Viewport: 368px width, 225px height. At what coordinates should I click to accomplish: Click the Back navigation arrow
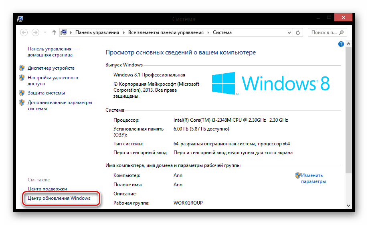tap(24, 32)
